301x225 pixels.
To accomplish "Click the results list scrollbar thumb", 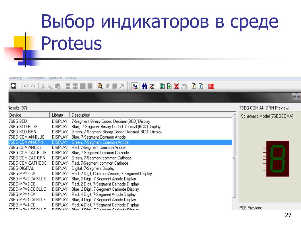I will pyautogui.click(x=234, y=157).
